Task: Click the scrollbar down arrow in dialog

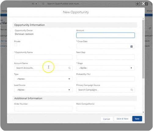Action: 143,112
